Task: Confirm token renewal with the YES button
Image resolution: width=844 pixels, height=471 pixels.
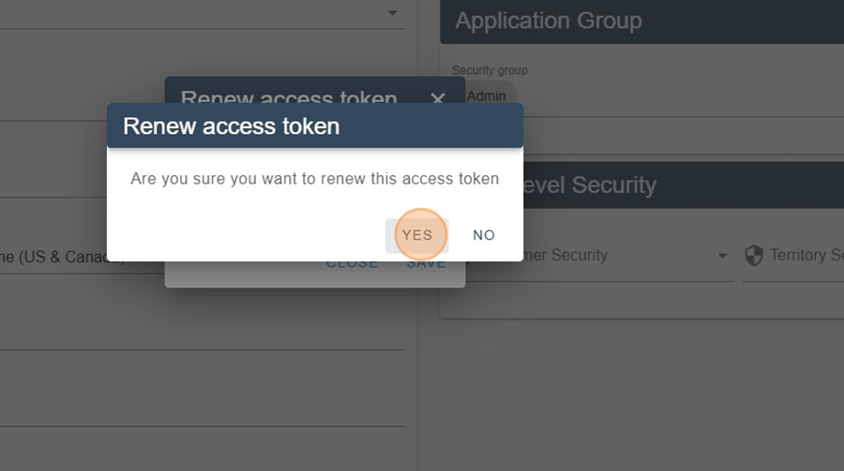Action: point(417,236)
